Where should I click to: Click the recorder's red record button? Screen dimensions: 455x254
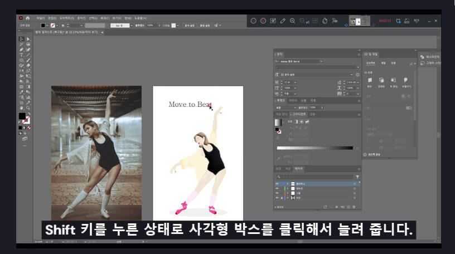(263, 21)
